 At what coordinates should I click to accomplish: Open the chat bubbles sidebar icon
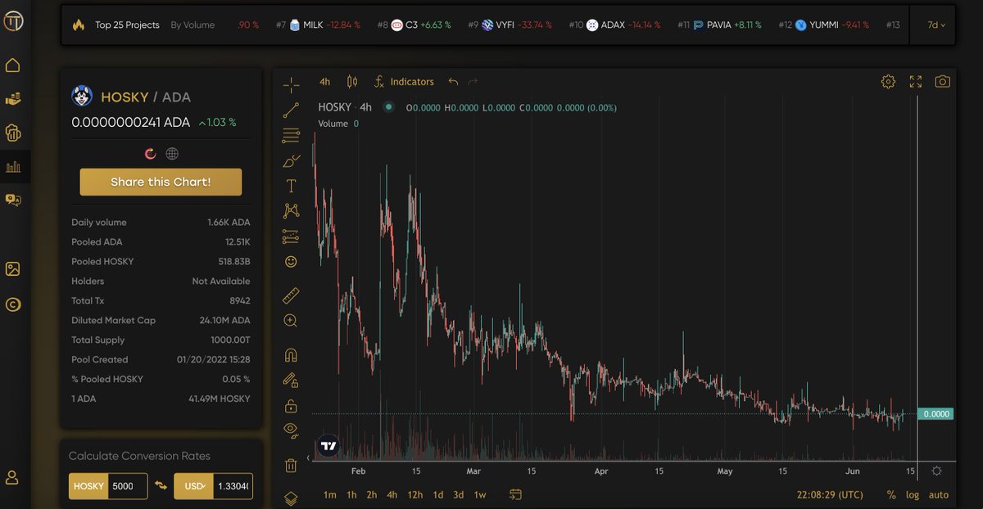[13, 200]
